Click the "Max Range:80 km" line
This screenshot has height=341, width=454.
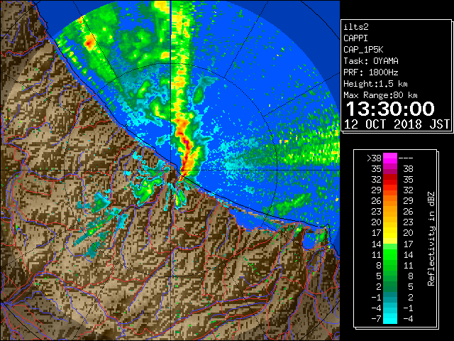(x=380, y=95)
